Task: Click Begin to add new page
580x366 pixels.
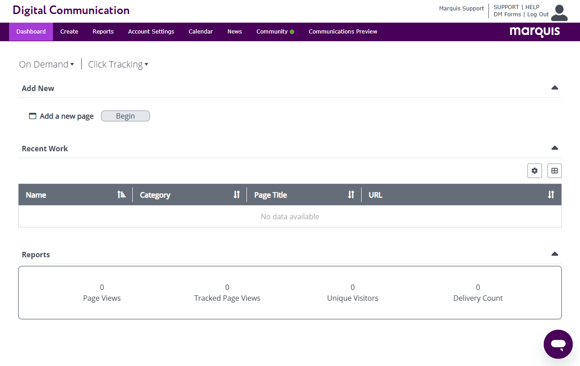Action: click(x=126, y=116)
